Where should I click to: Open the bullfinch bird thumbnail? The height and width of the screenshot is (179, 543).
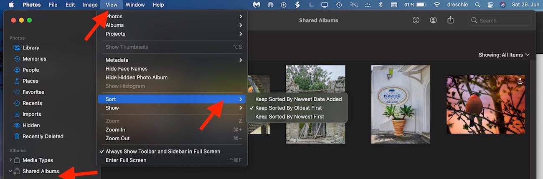coord(486,104)
